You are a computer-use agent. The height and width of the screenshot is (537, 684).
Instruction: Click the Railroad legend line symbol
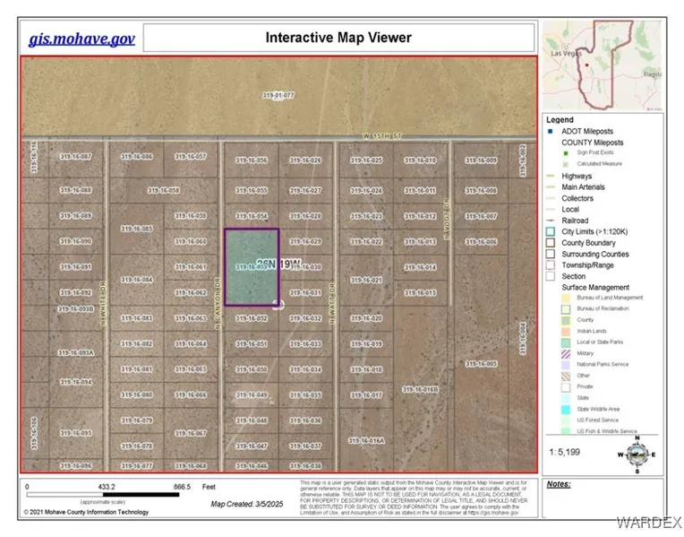tap(551, 221)
